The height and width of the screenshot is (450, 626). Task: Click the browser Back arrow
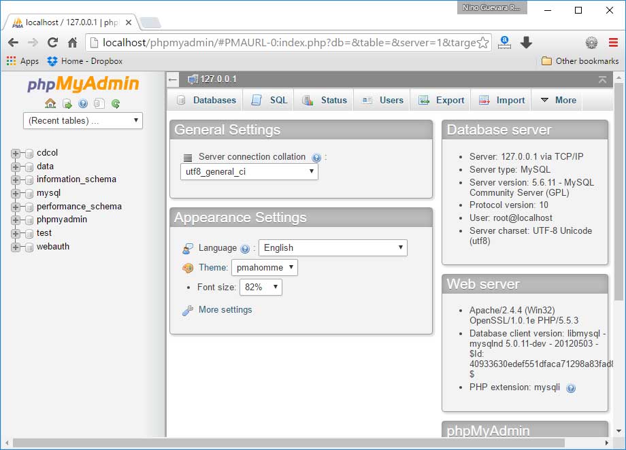click(x=13, y=42)
